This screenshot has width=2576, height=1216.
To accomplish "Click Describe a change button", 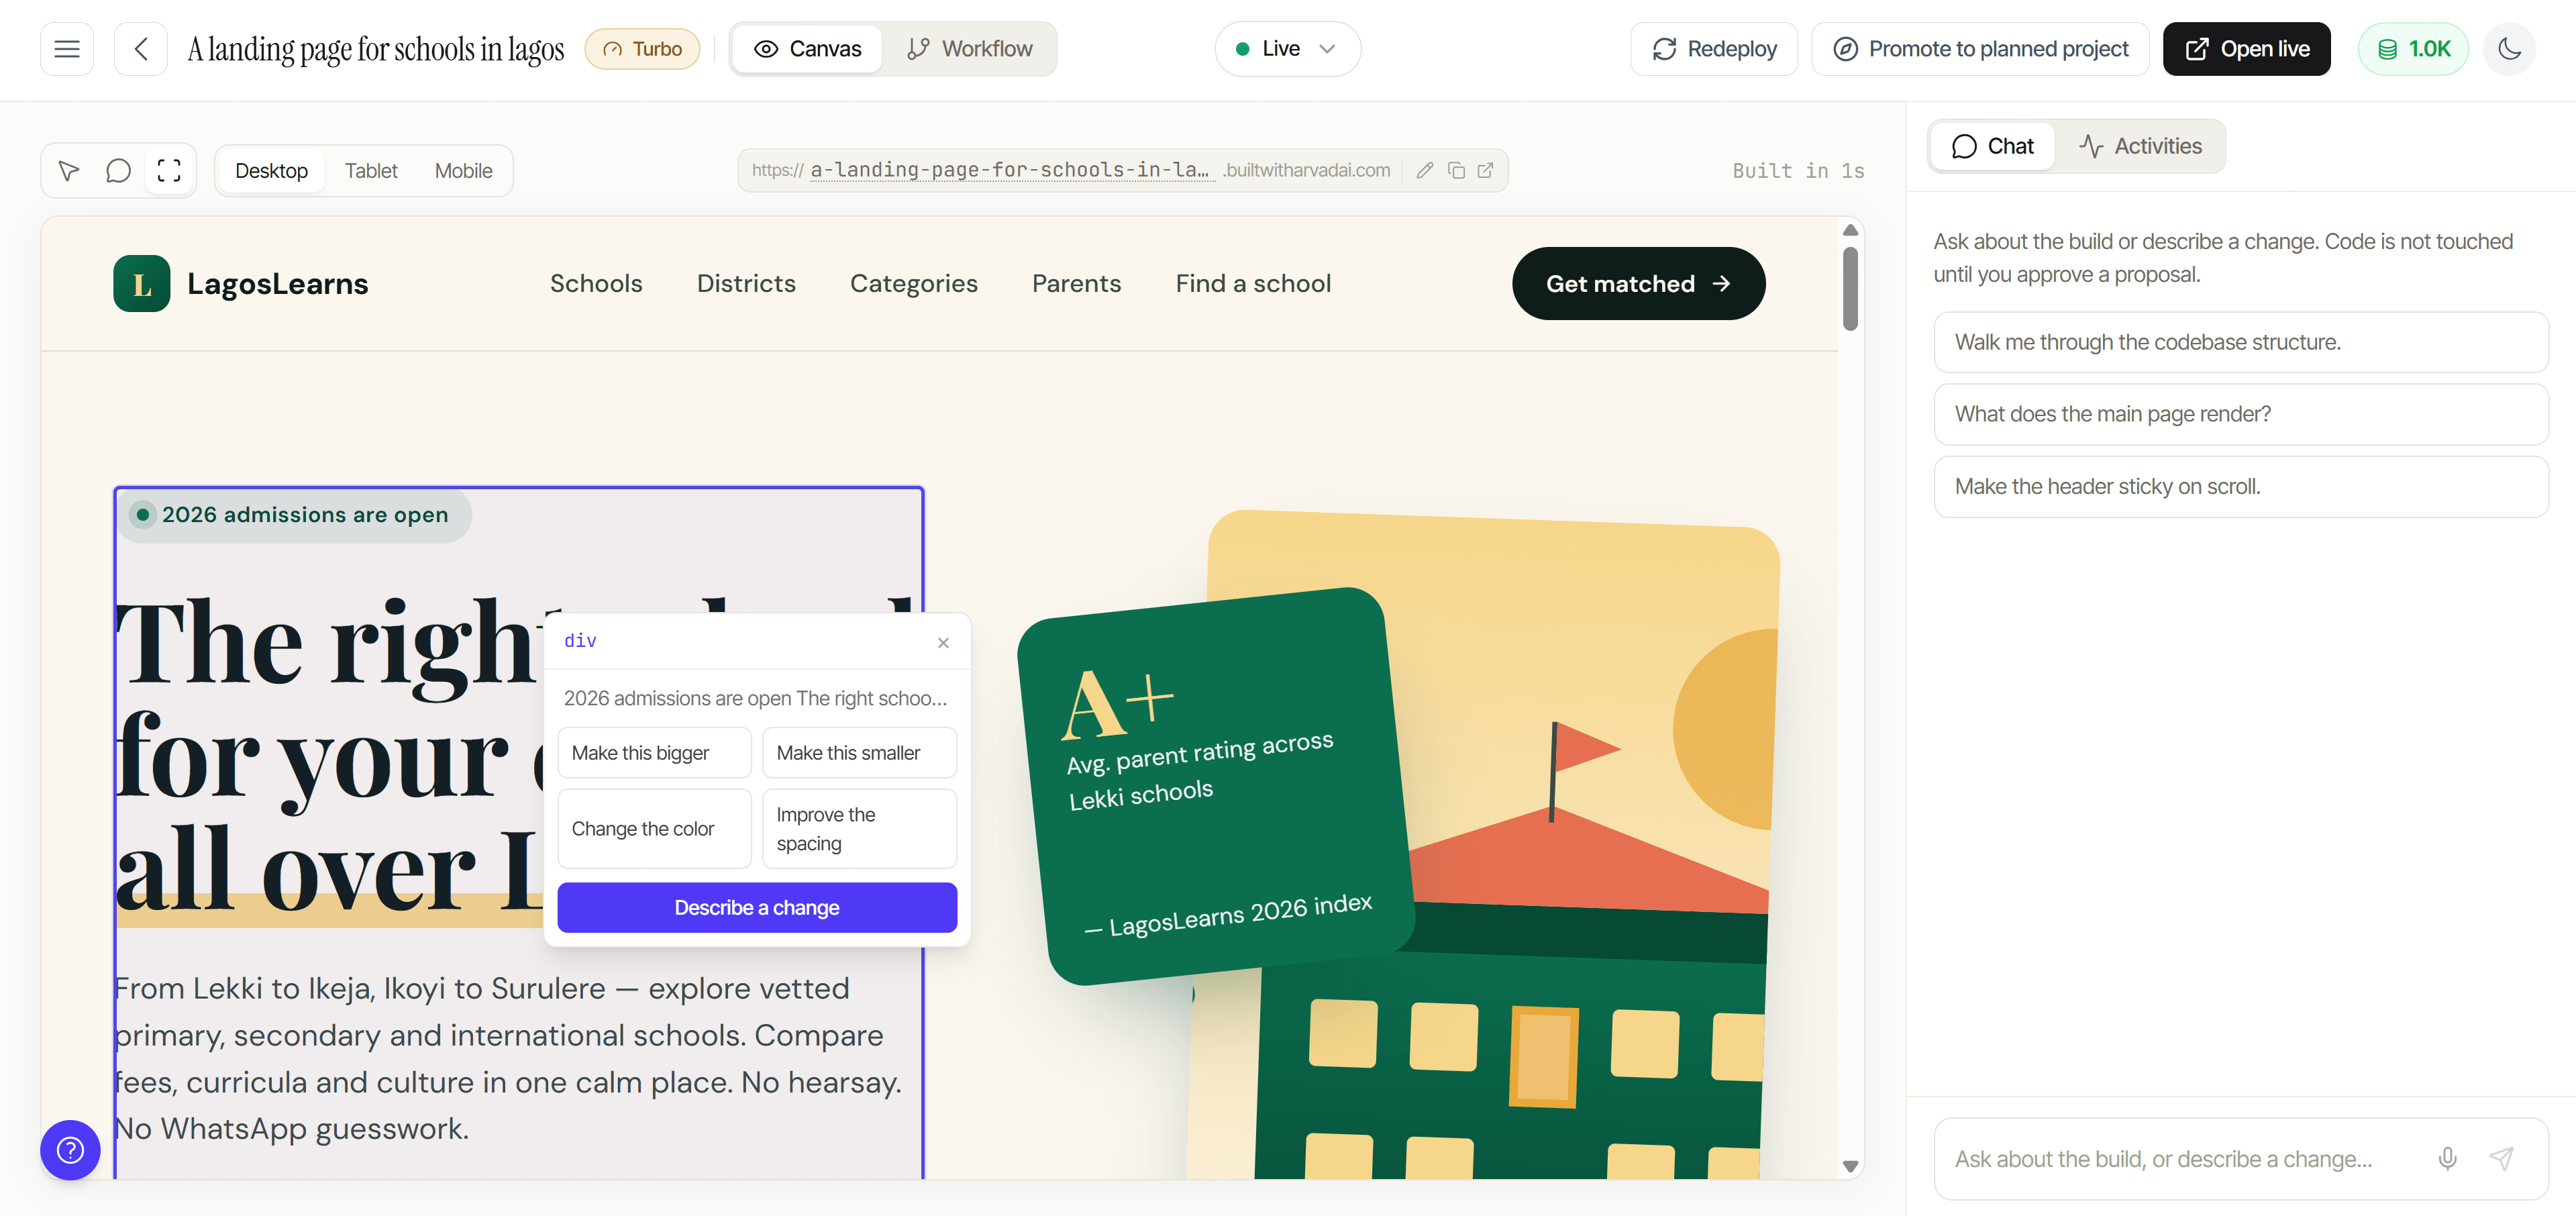I will (757, 908).
